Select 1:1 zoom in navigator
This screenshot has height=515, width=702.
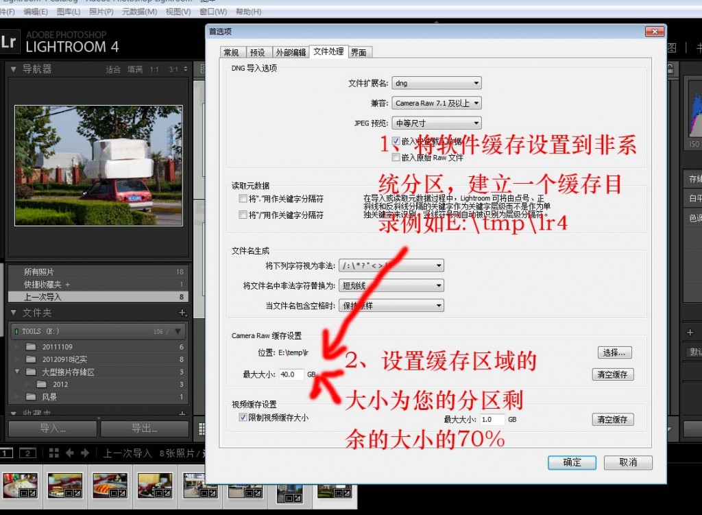pos(154,69)
